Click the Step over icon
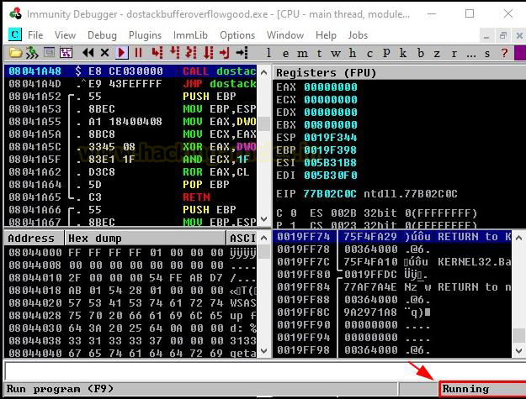Viewport: 526px width, 399px height. (x=174, y=53)
